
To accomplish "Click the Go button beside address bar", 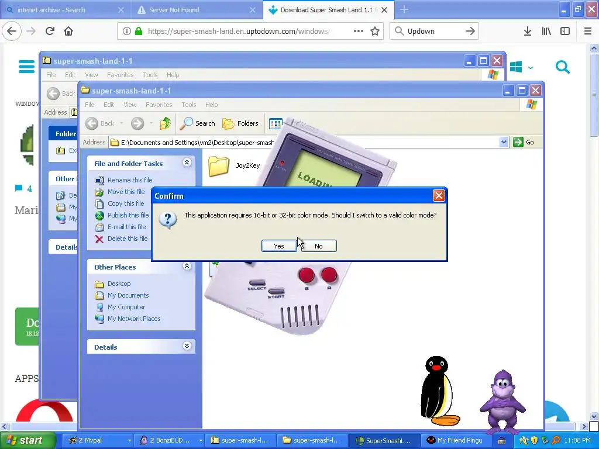I will (524, 142).
